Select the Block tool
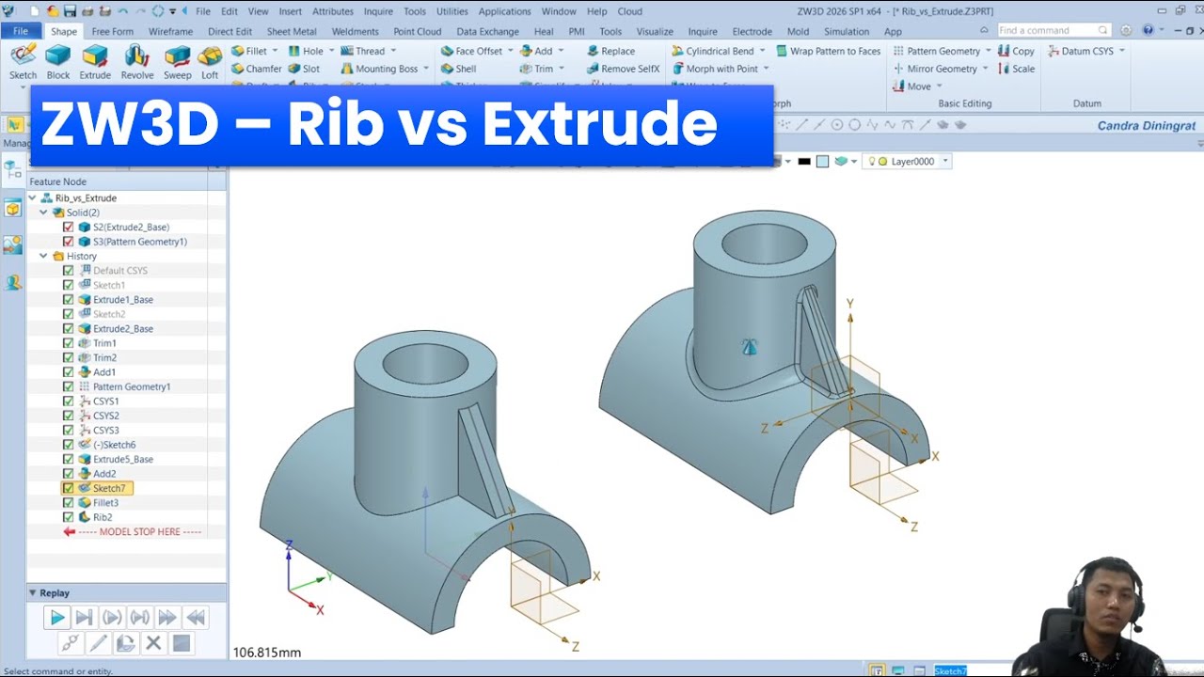 [58, 61]
